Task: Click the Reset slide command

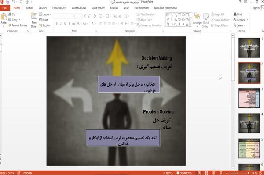Action: tap(44, 20)
